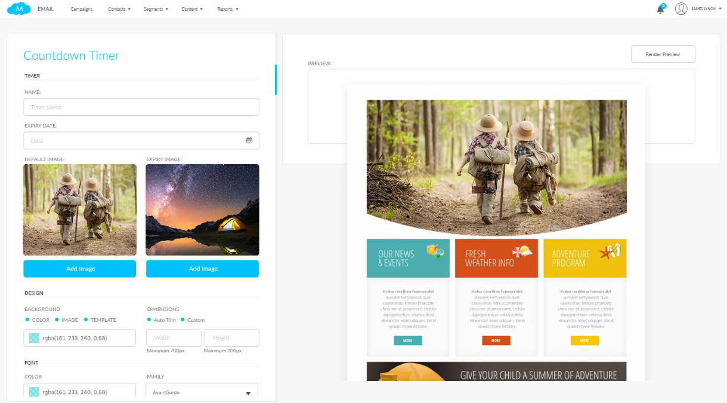Select the Image background option
This screenshot has width=727, height=403.
pyautogui.click(x=66, y=320)
